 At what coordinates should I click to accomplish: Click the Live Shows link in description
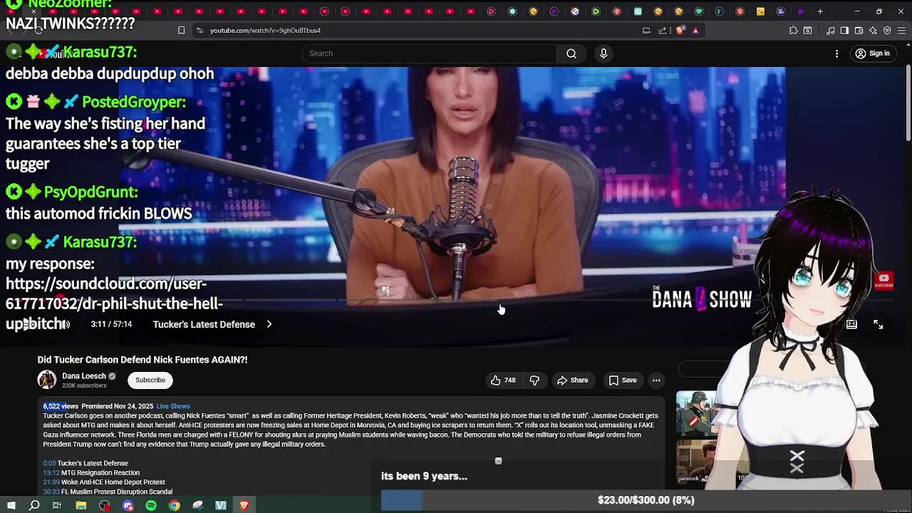coord(173,406)
